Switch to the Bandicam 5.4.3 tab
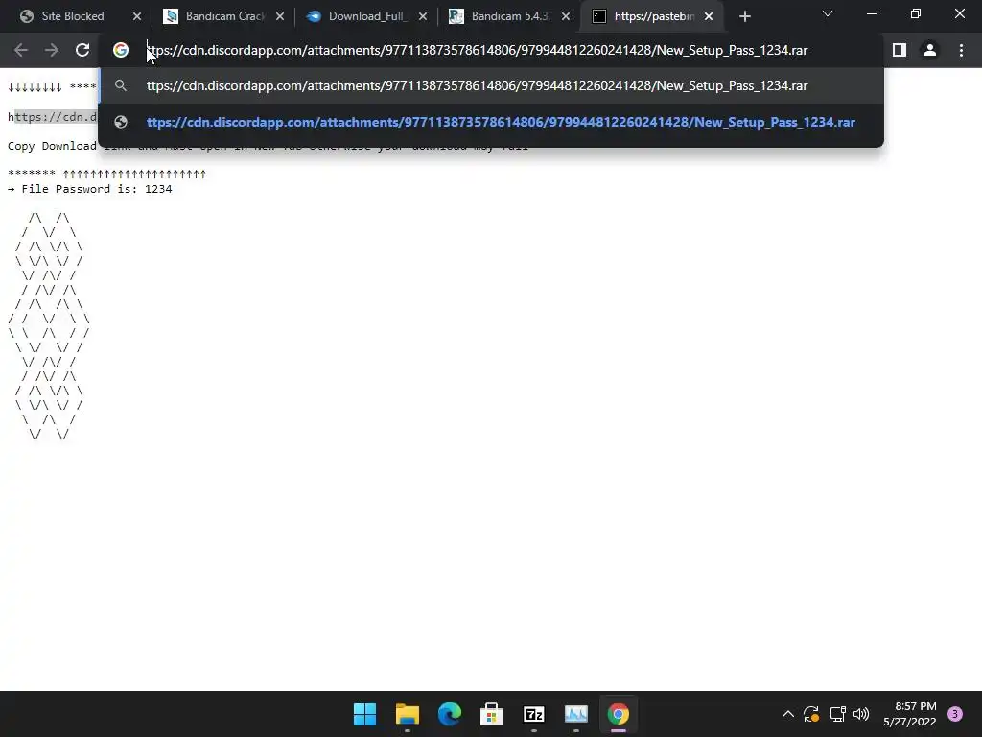This screenshot has width=982, height=737. (x=508, y=16)
